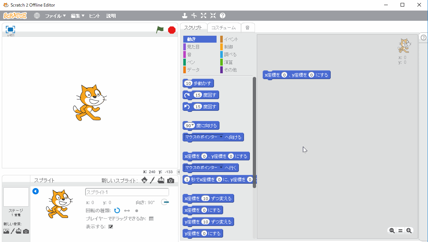Open the ヒント menu item
The image size is (428, 242).
95,16
